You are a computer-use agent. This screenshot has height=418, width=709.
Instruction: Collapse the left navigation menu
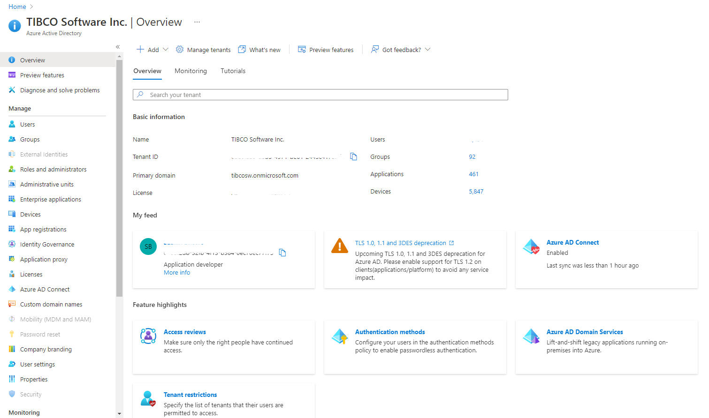[x=118, y=47]
